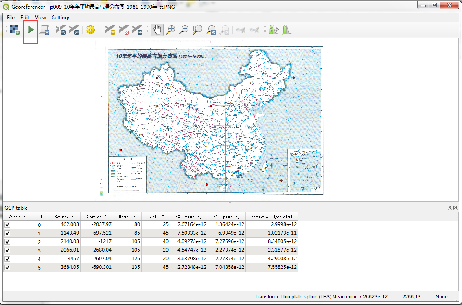Image resolution: width=462 pixels, height=305 pixels.
Task: Select the Delete Point tool
Action: (x=124, y=30)
